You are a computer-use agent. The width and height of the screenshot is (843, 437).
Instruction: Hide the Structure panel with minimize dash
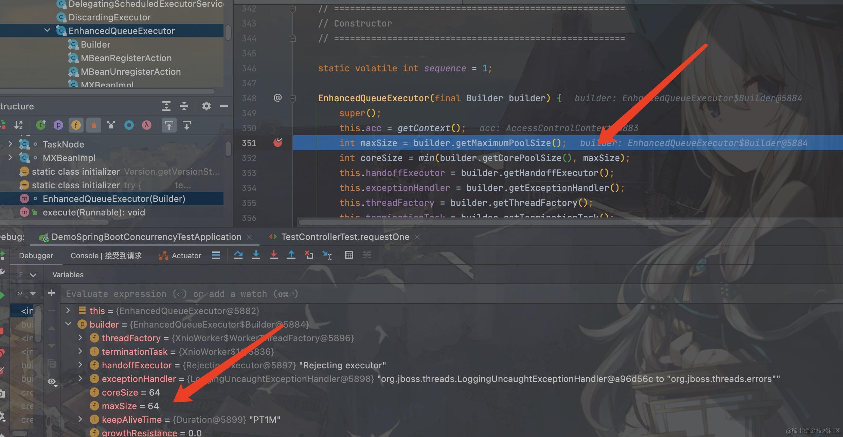coord(224,106)
